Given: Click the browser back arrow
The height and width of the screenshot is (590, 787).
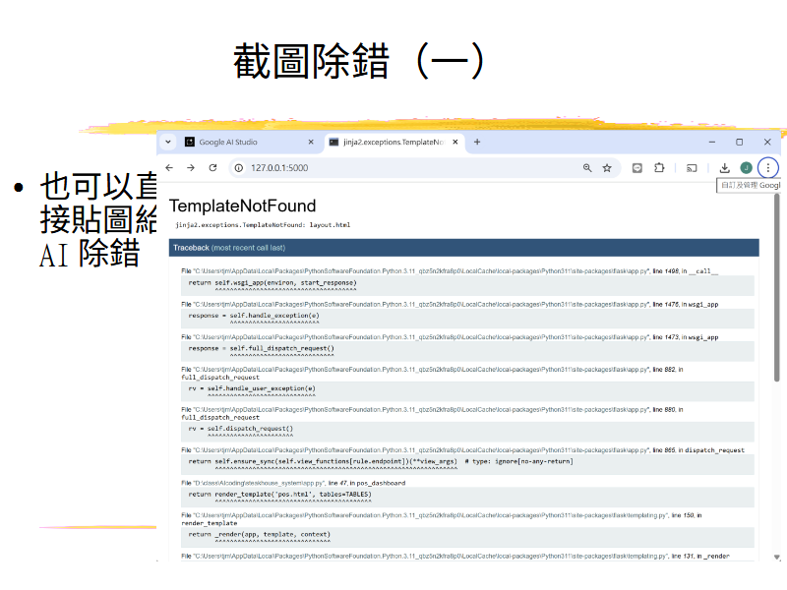Looking at the screenshot, I should (x=169, y=168).
